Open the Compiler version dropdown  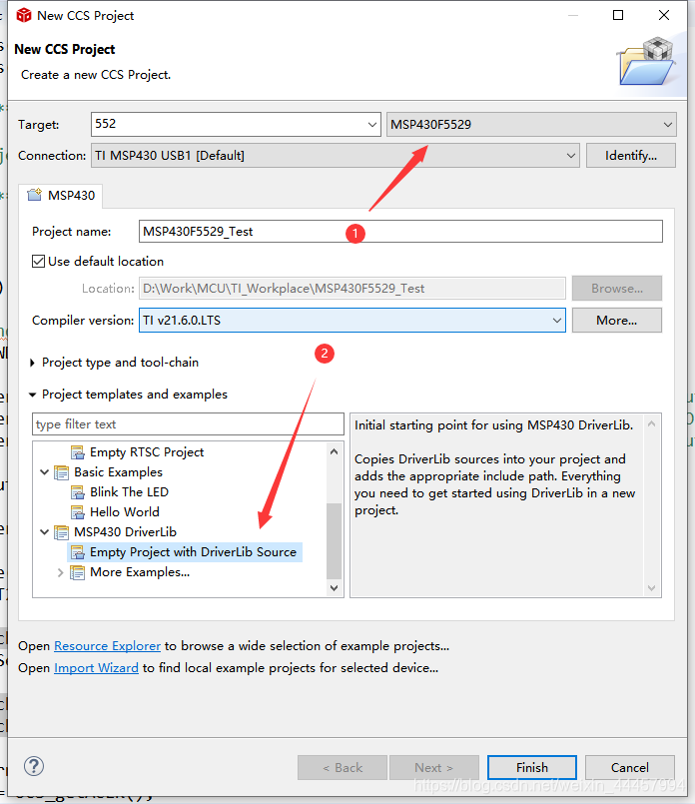pyautogui.click(x=556, y=321)
